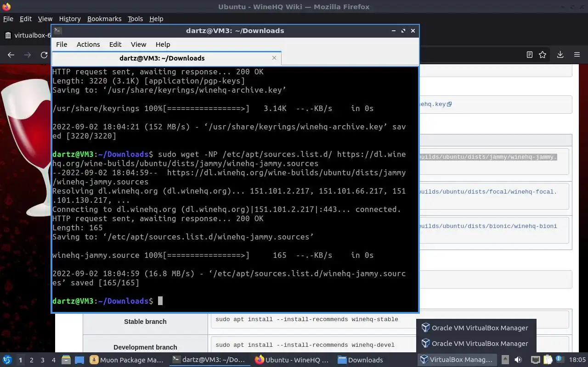Image resolution: width=588 pixels, height=367 pixels.
Task: Click the Development branch table cell
Action: click(145, 347)
